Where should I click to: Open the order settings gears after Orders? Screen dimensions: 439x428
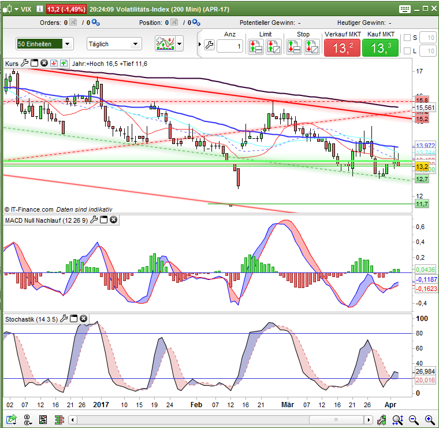(95, 22)
